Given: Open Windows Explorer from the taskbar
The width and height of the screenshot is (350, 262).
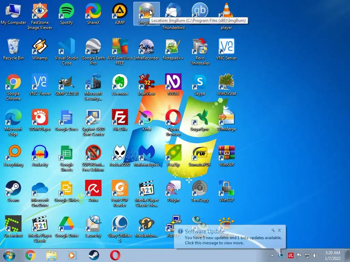Looking at the screenshot, I should (x=52, y=255).
